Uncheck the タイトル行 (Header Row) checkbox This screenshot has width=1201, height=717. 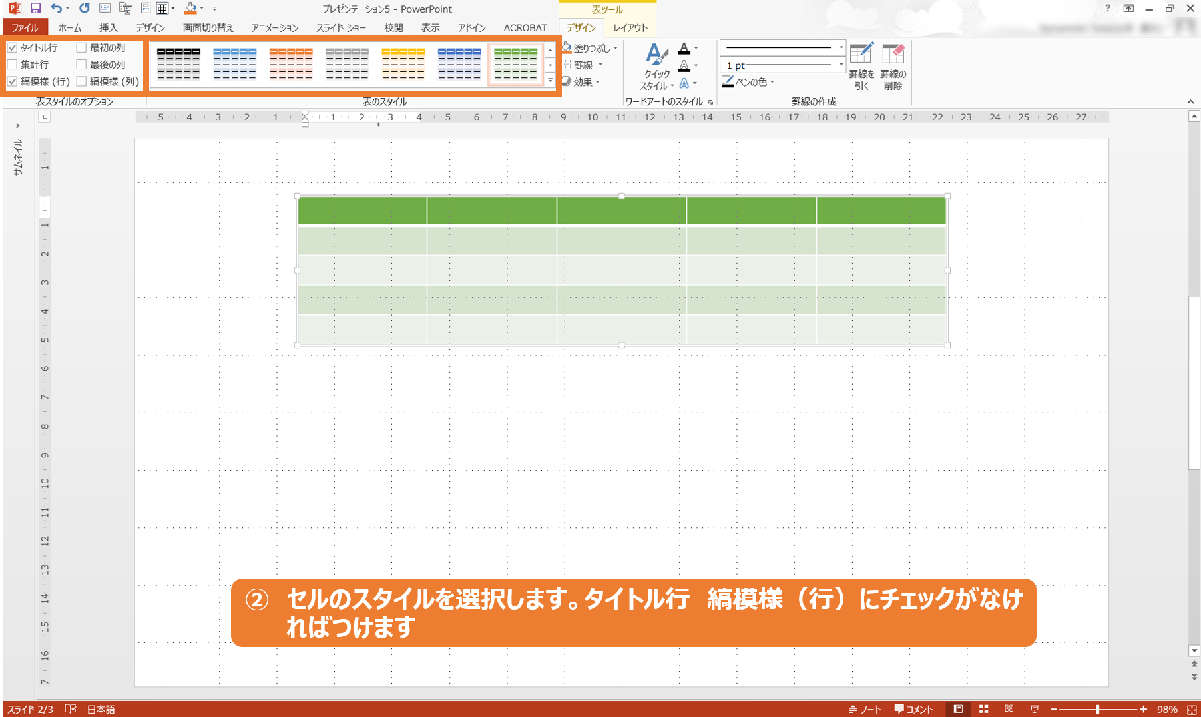pos(12,48)
